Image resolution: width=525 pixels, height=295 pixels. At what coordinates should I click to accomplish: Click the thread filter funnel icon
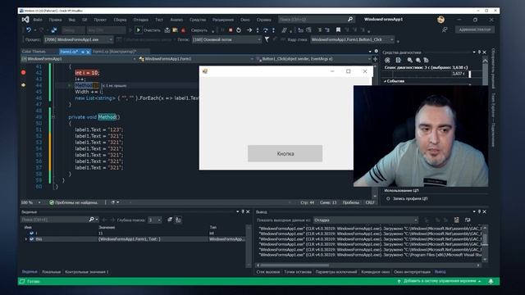267,39
